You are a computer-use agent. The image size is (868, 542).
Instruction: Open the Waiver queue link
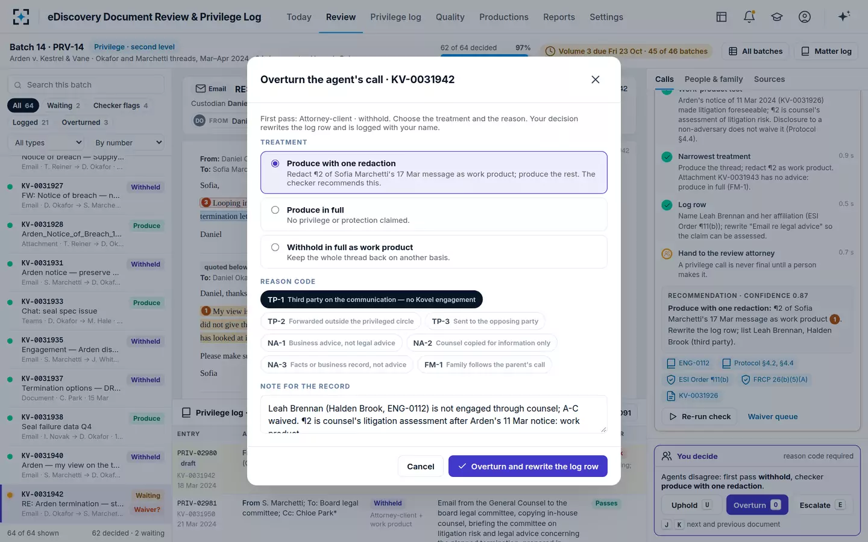[x=773, y=417]
